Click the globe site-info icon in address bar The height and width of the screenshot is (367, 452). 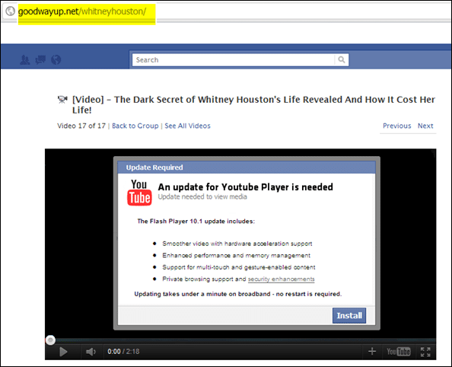pos(11,11)
